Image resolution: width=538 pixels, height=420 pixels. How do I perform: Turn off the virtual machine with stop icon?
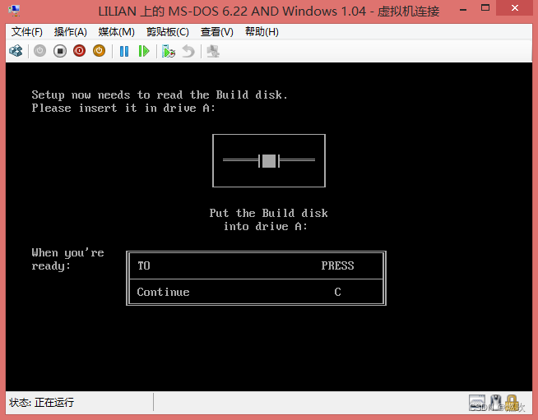pos(60,51)
